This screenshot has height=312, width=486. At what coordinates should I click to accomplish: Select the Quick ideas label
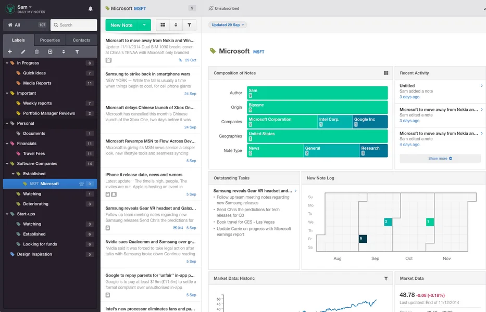(x=50, y=73)
